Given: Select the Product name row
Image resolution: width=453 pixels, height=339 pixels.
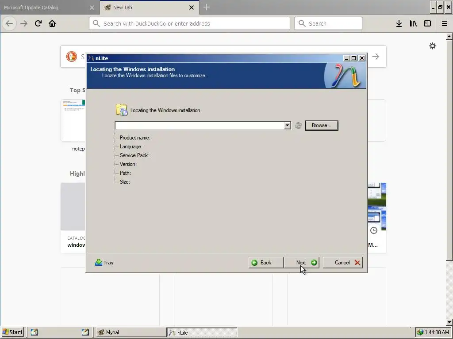Looking at the screenshot, I should click(135, 138).
